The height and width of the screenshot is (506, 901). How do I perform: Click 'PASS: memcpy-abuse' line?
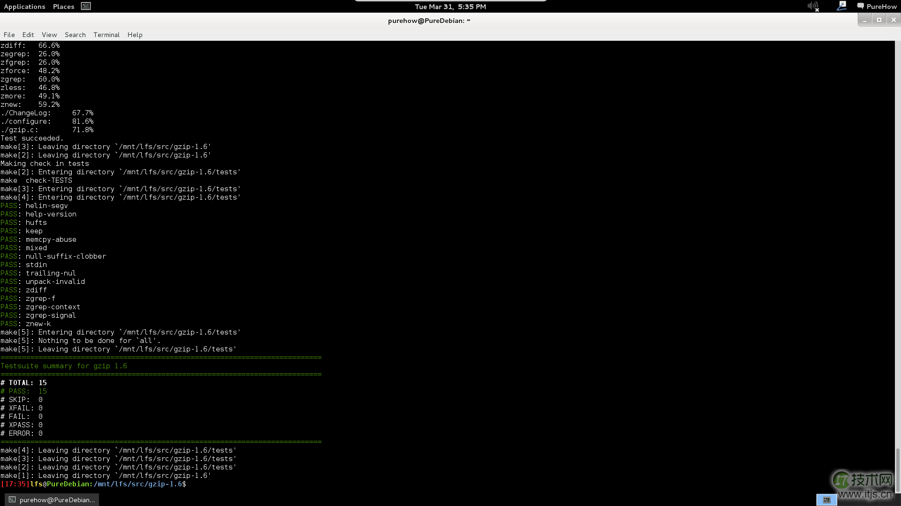pyautogui.click(x=38, y=239)
